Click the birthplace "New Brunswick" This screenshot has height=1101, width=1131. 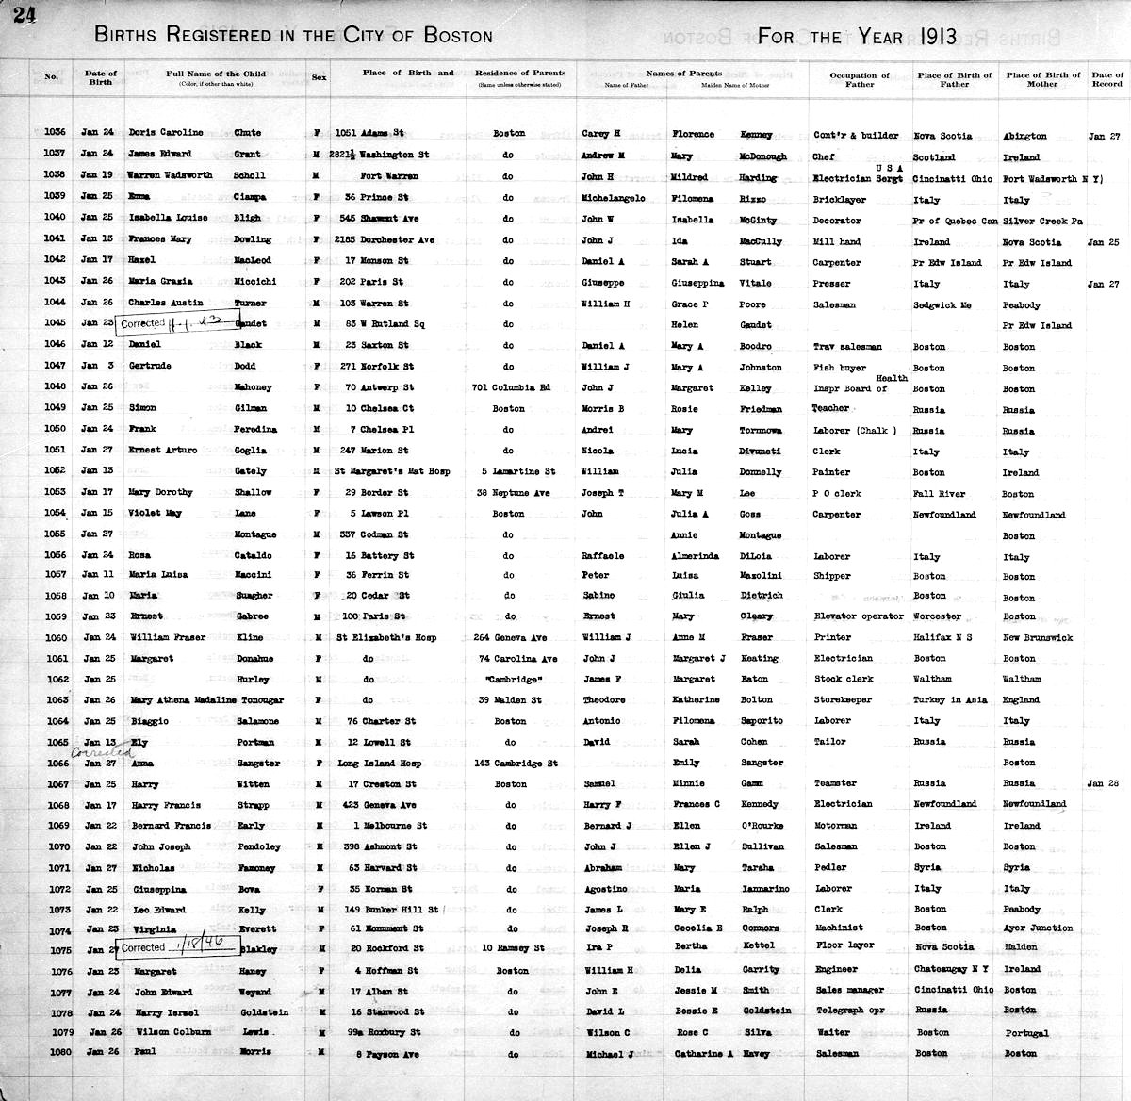[x=1038, y=638]
